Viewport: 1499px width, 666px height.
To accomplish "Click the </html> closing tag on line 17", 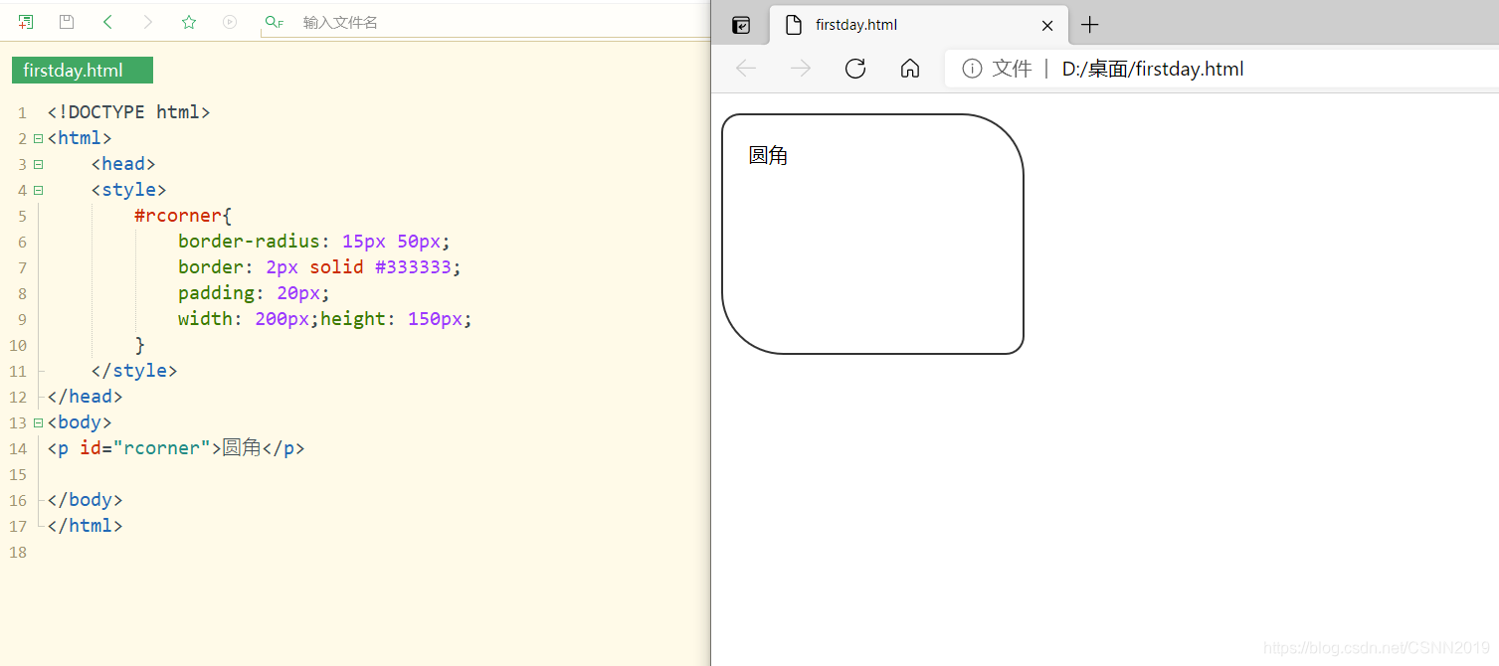I will [85, 526].
